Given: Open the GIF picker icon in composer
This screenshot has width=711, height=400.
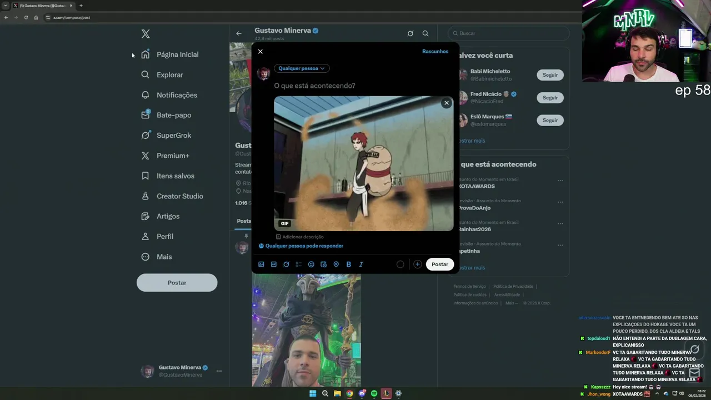Looking at the screenshot, I should 274,264.
